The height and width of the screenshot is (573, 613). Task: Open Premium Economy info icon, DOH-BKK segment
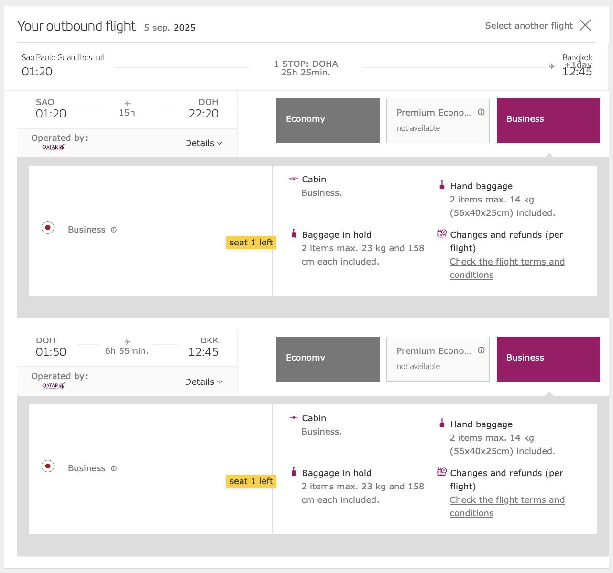point(481,350)
